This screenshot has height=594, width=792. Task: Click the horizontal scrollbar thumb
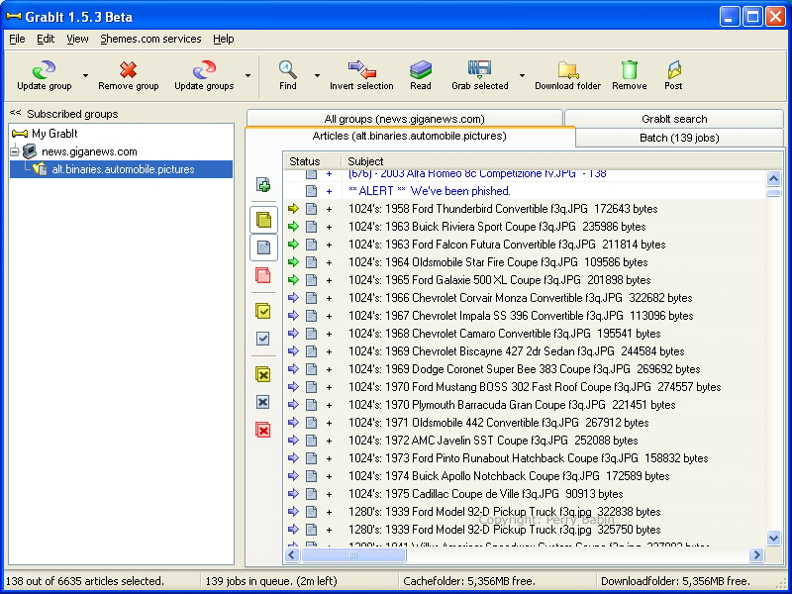coord(353,554)
